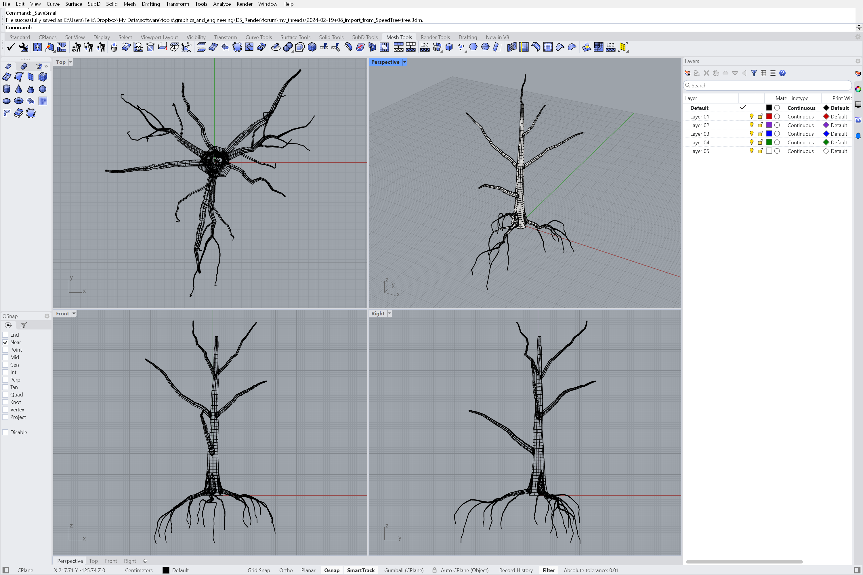Click the Layers panel gear settings icon

(858, 61)
